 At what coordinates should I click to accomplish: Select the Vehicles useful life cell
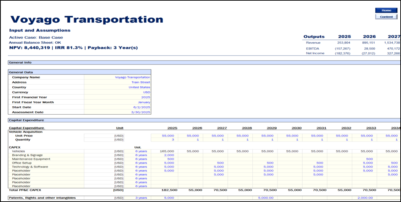(138, 151)
